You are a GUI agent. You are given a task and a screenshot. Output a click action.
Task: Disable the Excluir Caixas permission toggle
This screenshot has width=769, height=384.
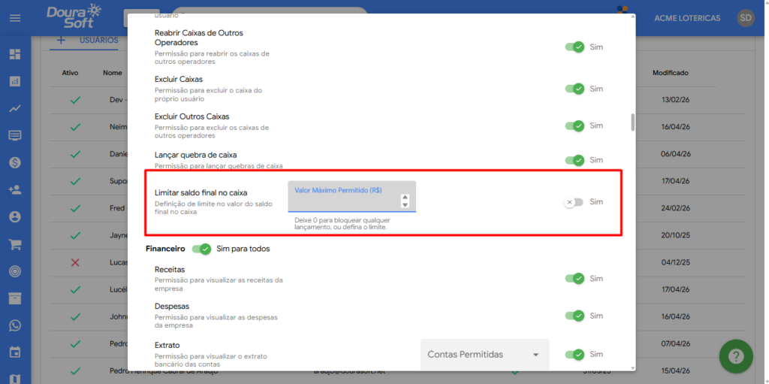coord(574,89)
